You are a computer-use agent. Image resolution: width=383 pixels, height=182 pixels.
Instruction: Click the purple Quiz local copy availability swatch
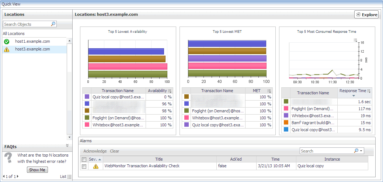[x=87, y=97]
